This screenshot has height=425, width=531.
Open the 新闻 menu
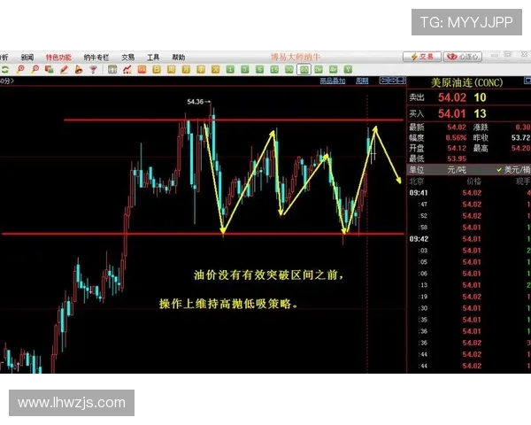click(x=27, y=58)
